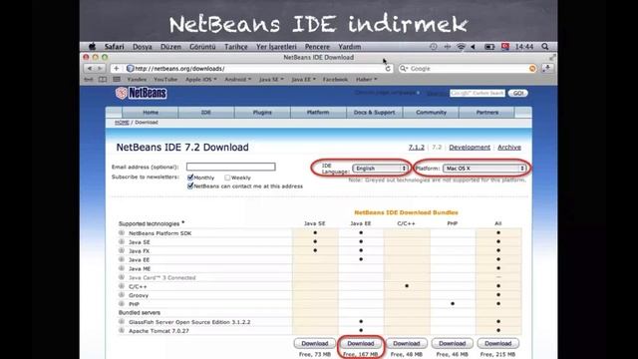Open the Development version link
The height and width of the screenshot is (359, 638).
coord(470,148)
